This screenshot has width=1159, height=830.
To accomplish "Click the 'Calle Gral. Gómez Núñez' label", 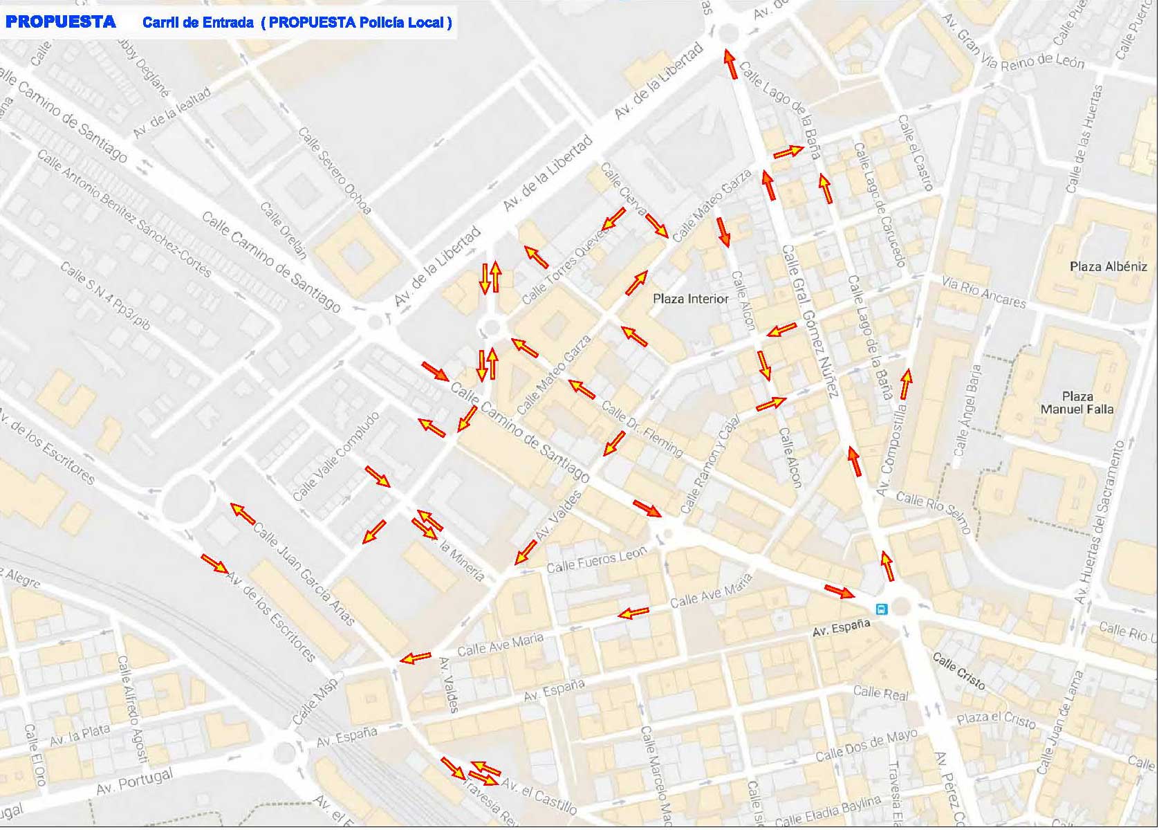I will [x=810, y=322].
